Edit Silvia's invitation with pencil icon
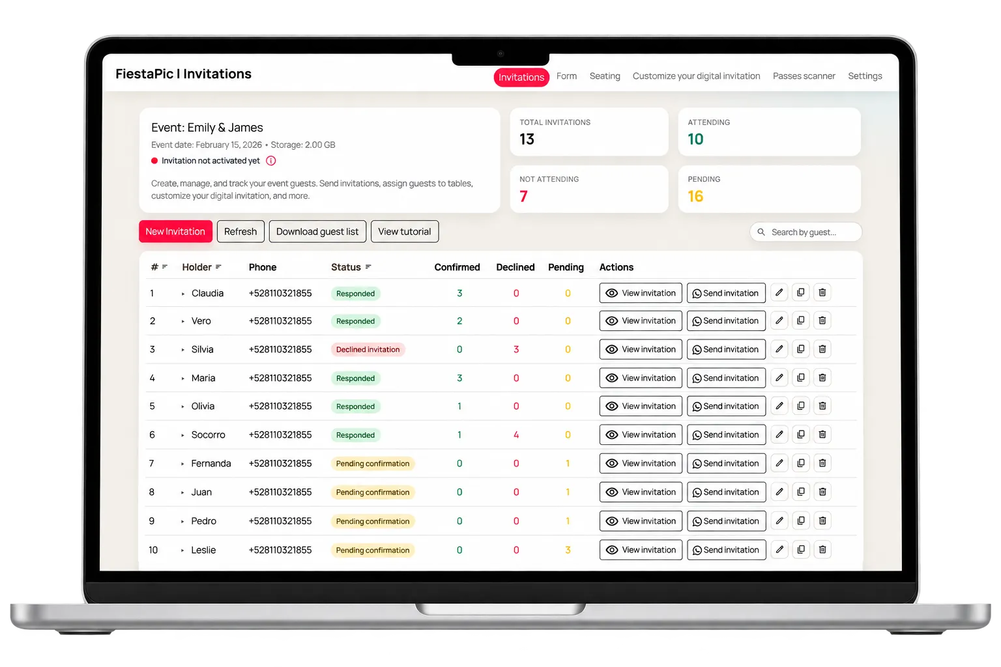The image size is (1001, 667). coord(779,349)
